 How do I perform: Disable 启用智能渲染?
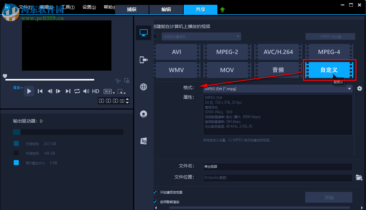155,201
